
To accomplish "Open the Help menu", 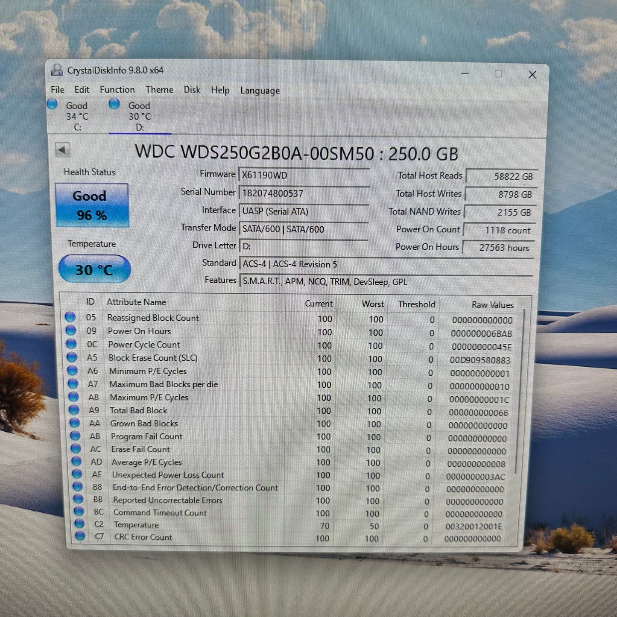I will click(220, 91).
